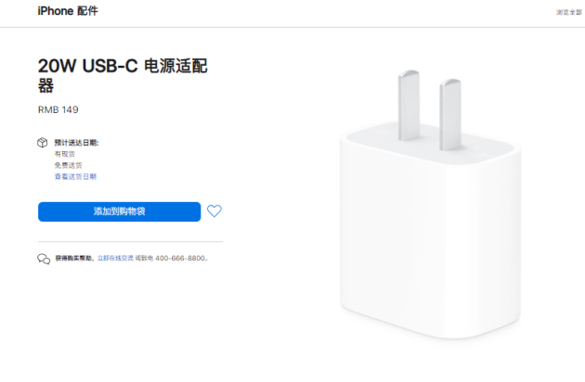Viewport: 585px width, 382px height.
Task: Click the 或致电 text before phone number
Action: pos(144,258)
